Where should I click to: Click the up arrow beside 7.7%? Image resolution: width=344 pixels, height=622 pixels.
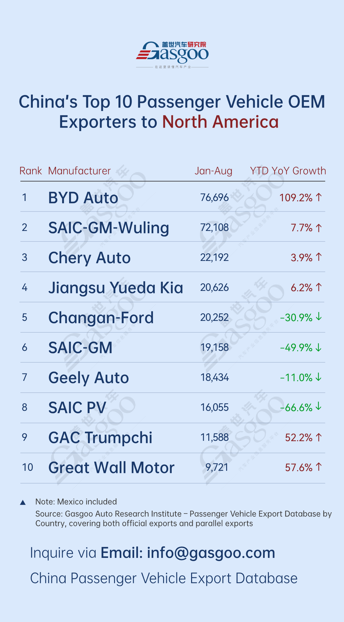click(319, 228)
